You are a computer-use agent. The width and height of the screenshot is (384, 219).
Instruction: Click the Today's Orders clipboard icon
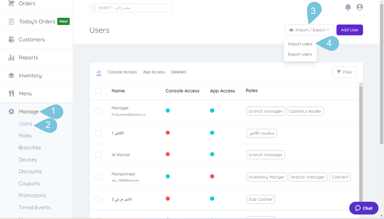(11, 21)
